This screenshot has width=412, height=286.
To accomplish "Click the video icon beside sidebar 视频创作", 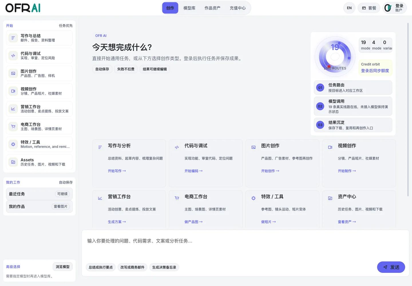I will point(13,91).
